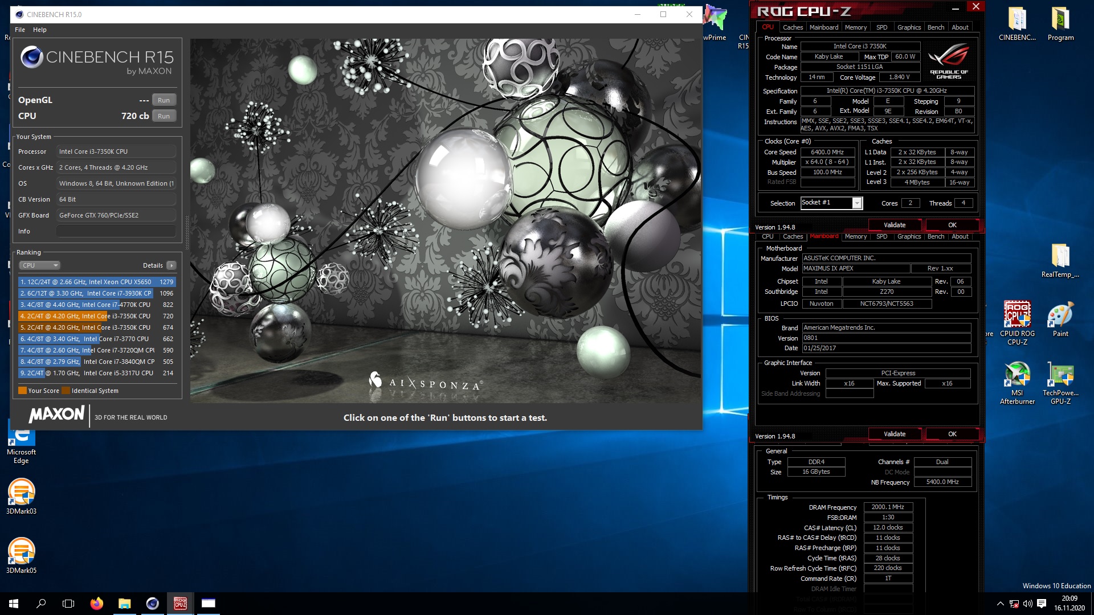This screenshot has width=1094, height=615.
Task: Switch to Bench tab in top CPU-Z window
Action: pyautogui.click(x=936, y=27)
